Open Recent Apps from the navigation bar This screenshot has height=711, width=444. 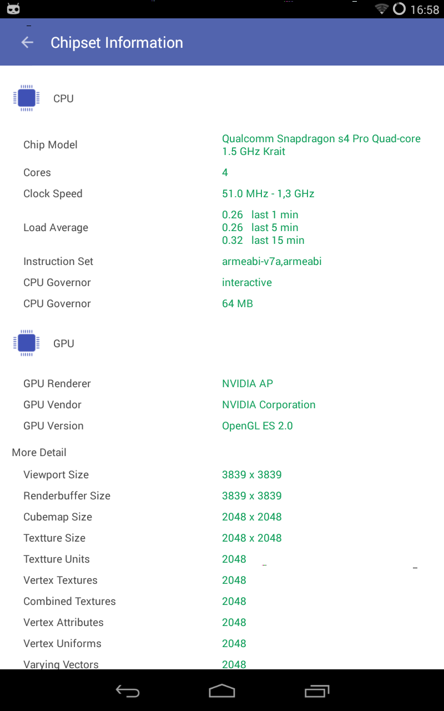[x=317, y=691]
